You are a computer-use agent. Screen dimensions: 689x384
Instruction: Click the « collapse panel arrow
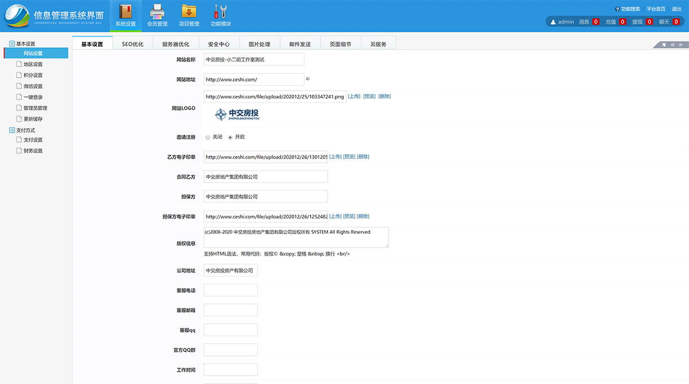[672, 44]
